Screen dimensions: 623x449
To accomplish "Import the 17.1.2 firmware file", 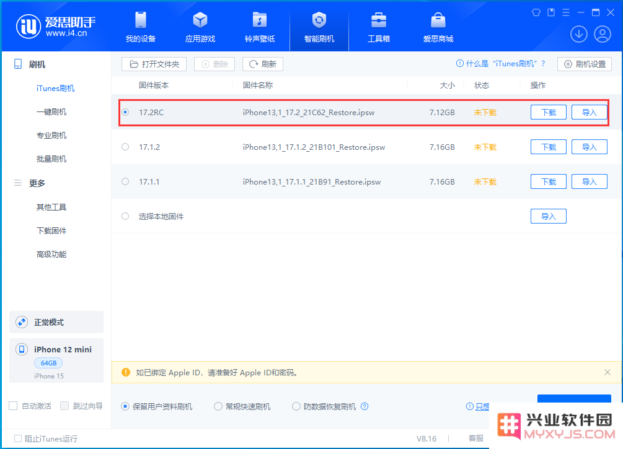I will click(590, 147).
